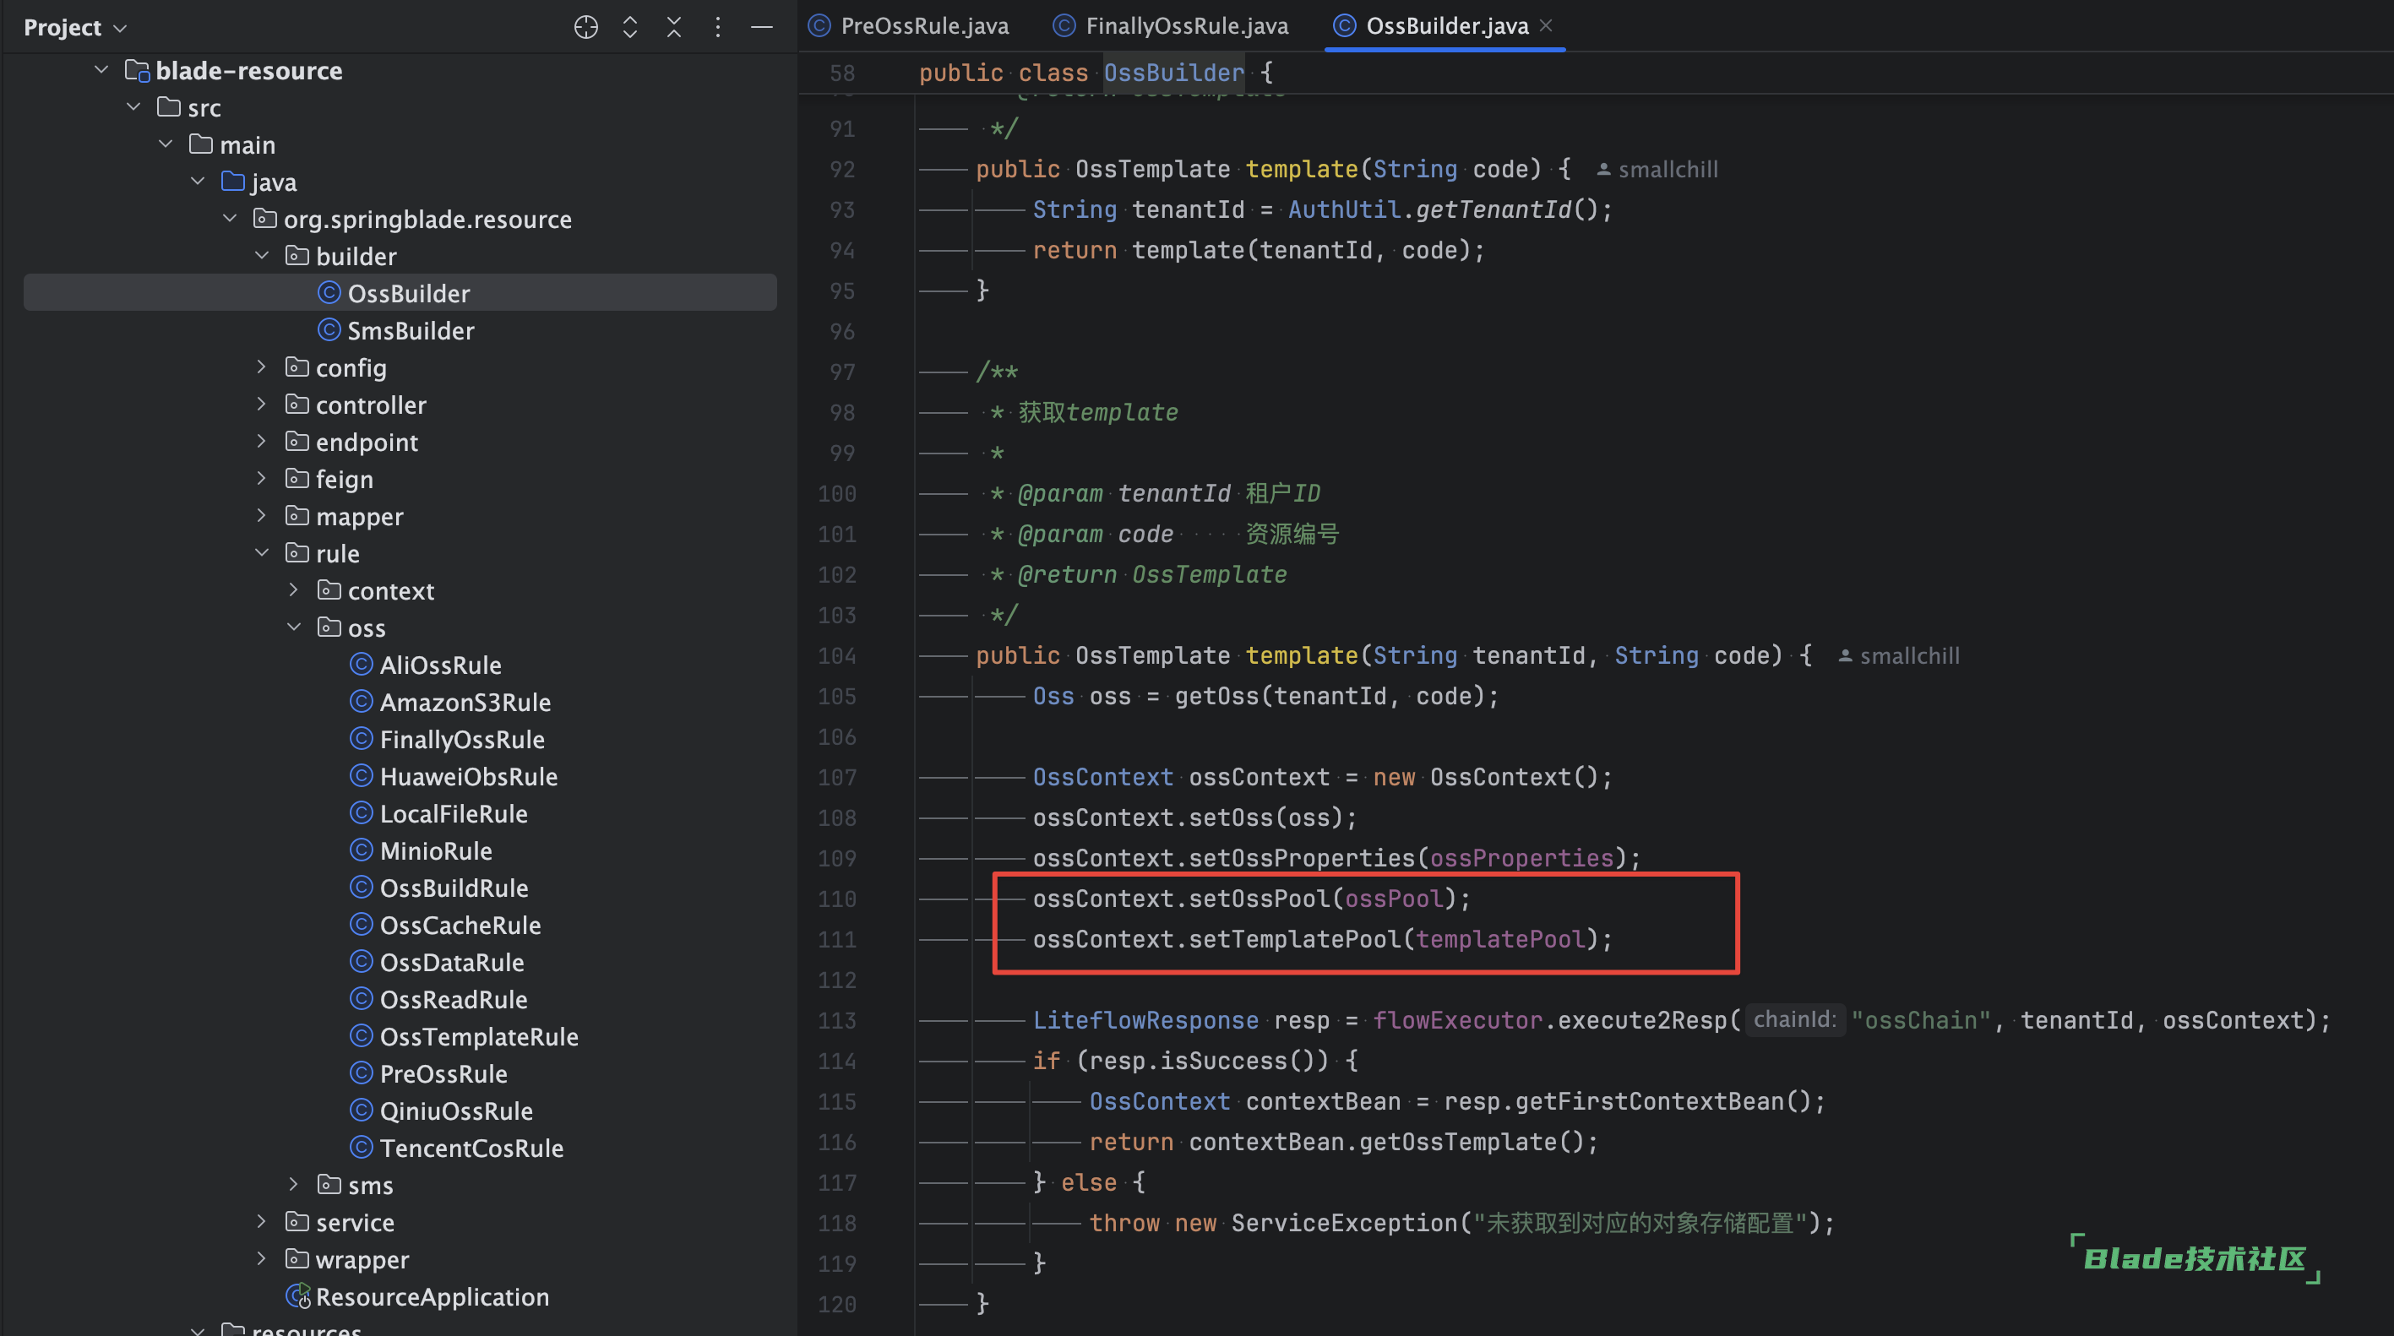The image size is (2394, 1336).
Task: Collapse the java source folder
Action: [197, 182]
